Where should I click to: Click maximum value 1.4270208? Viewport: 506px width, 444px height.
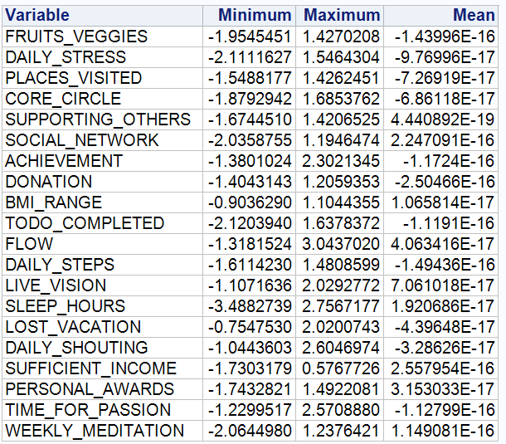(x=339, y=37)
